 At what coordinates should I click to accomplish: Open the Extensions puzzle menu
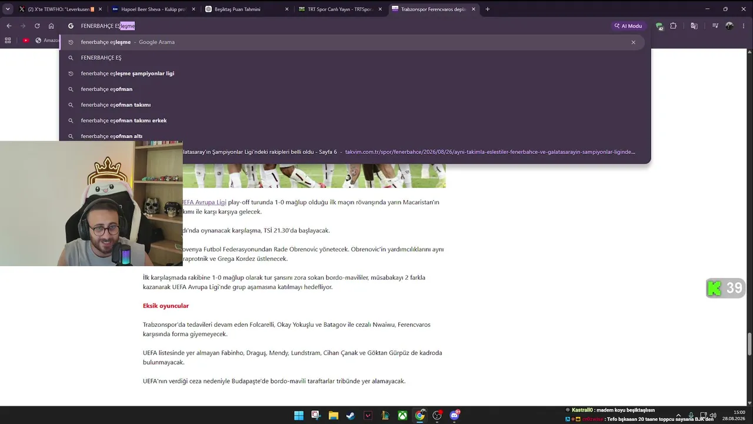pyautogui.click(x=674, y=26)
